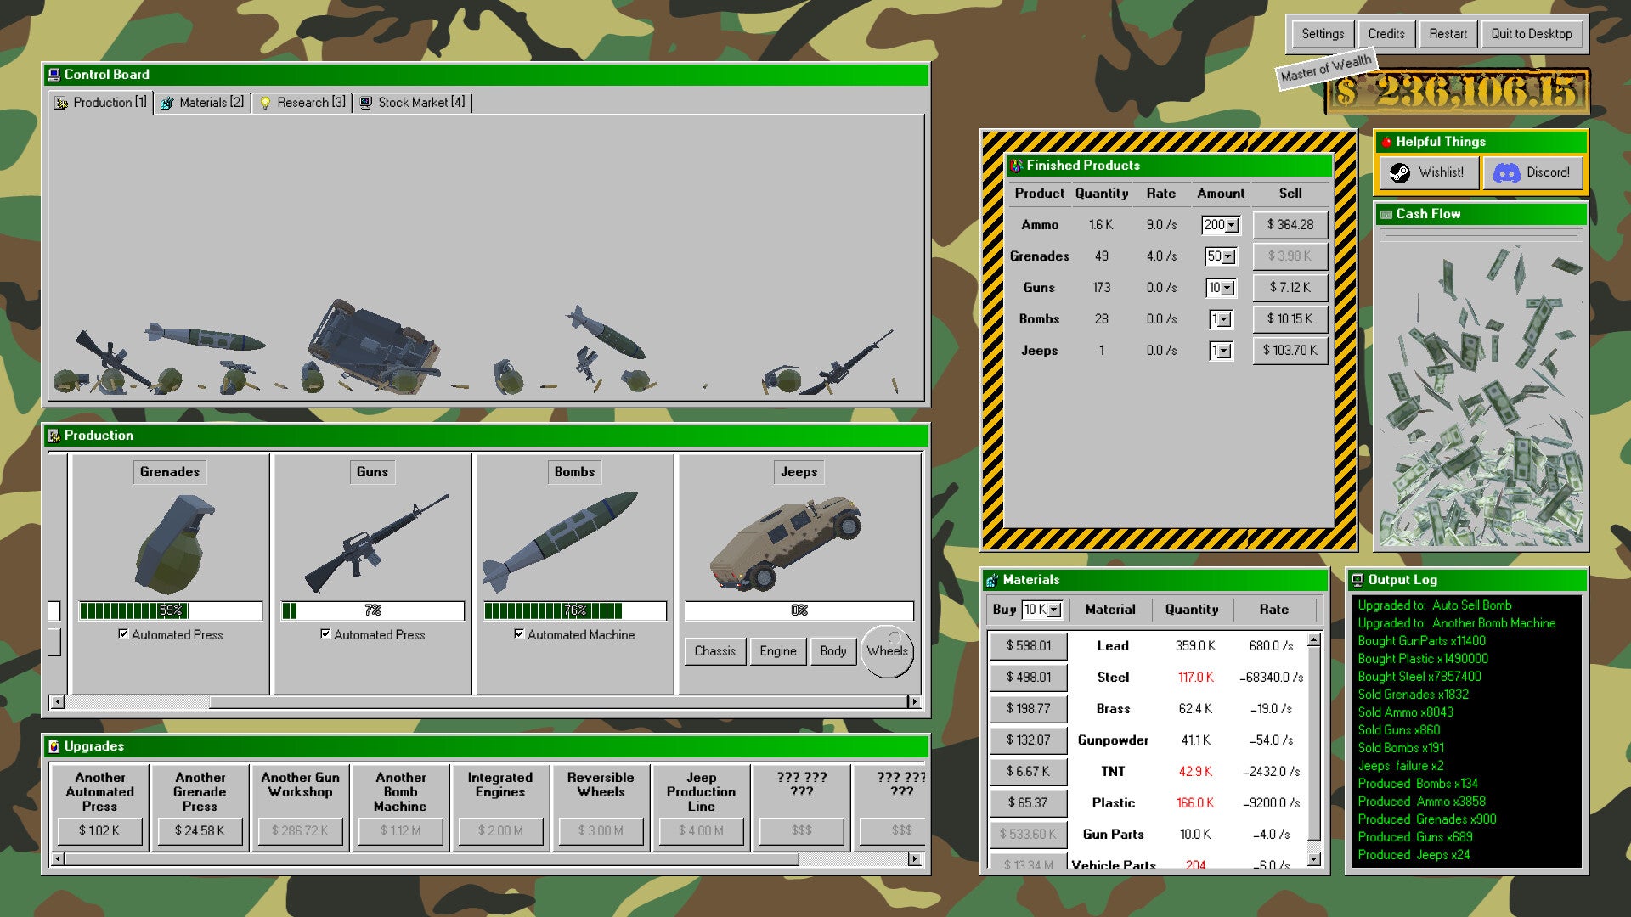Image resolution: width=1631 pixels, height=917 pixels.
Task: Open the Research tab
Action: pos(302,103)
